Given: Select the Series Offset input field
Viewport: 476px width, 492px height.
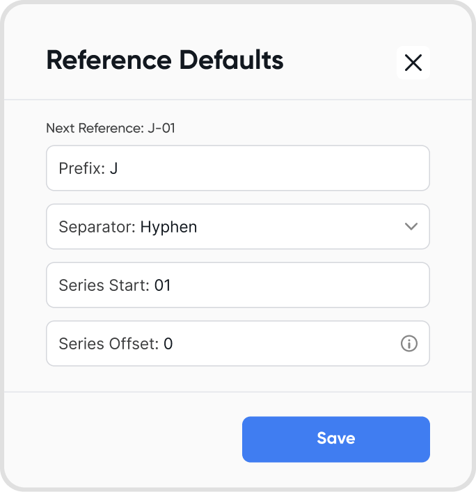Looking at the screenshot, I should (x=238, y=343).
